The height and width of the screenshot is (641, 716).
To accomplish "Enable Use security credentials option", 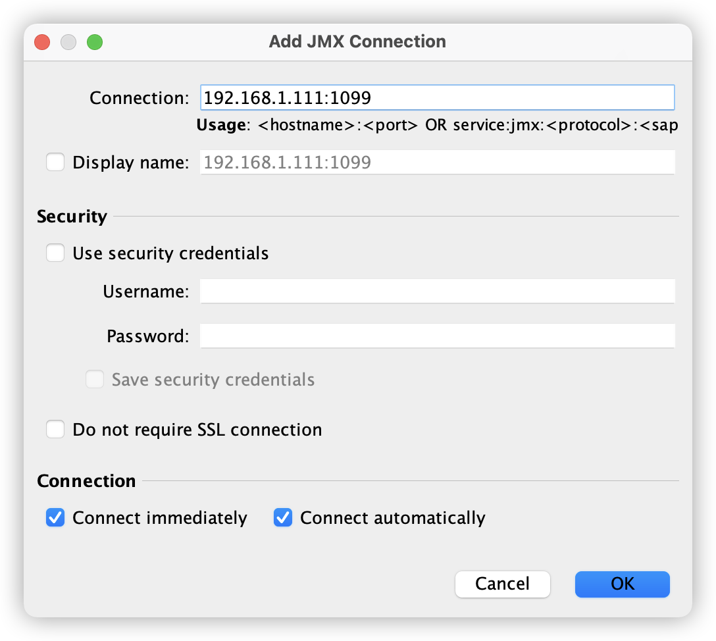I will [x=55, y=253].
